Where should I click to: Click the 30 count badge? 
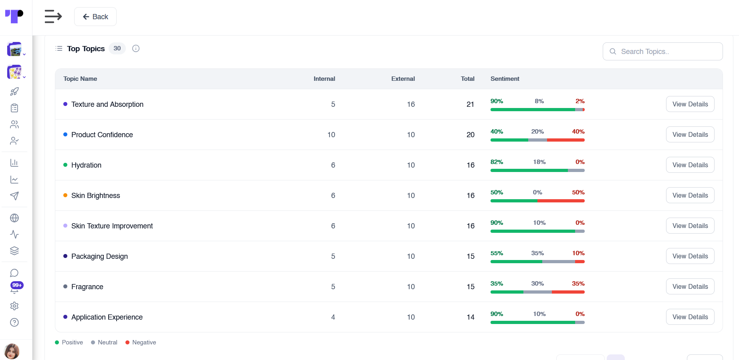117,48
